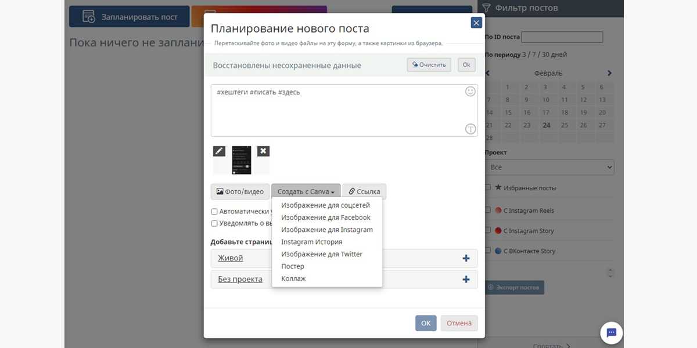Viewport: 697px width, 348px height.
Task: Remove attached image with X icon
Action: click(x=263, y=151)
